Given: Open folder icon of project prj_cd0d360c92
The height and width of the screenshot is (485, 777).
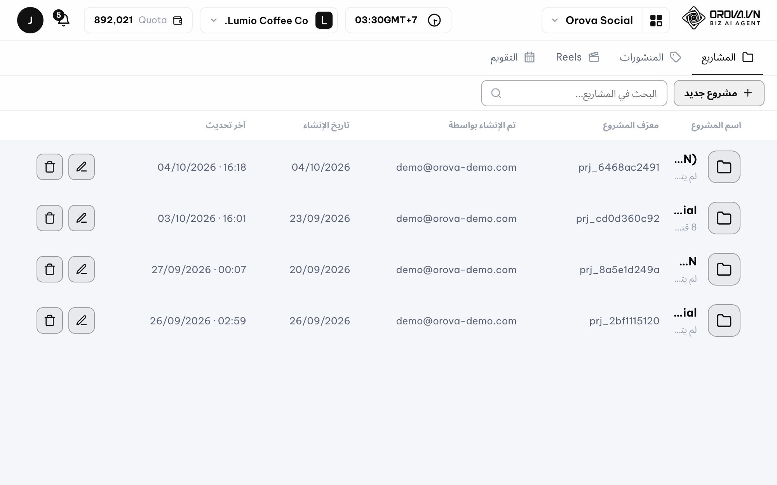Looking at the screenshot, I should 724,218.
